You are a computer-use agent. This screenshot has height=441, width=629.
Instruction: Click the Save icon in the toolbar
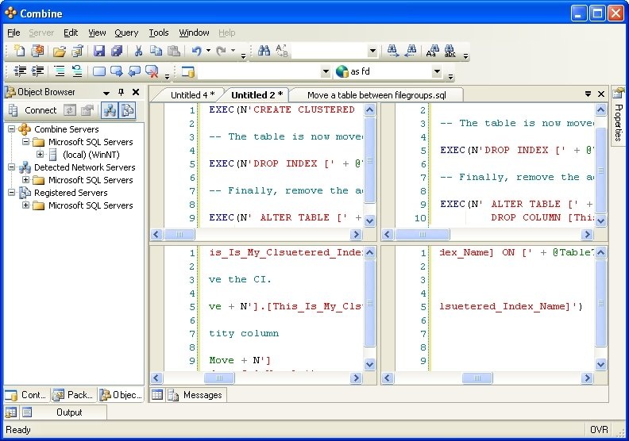[99, 52]
